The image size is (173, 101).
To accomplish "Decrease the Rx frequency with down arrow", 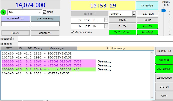I will (106, 27).
